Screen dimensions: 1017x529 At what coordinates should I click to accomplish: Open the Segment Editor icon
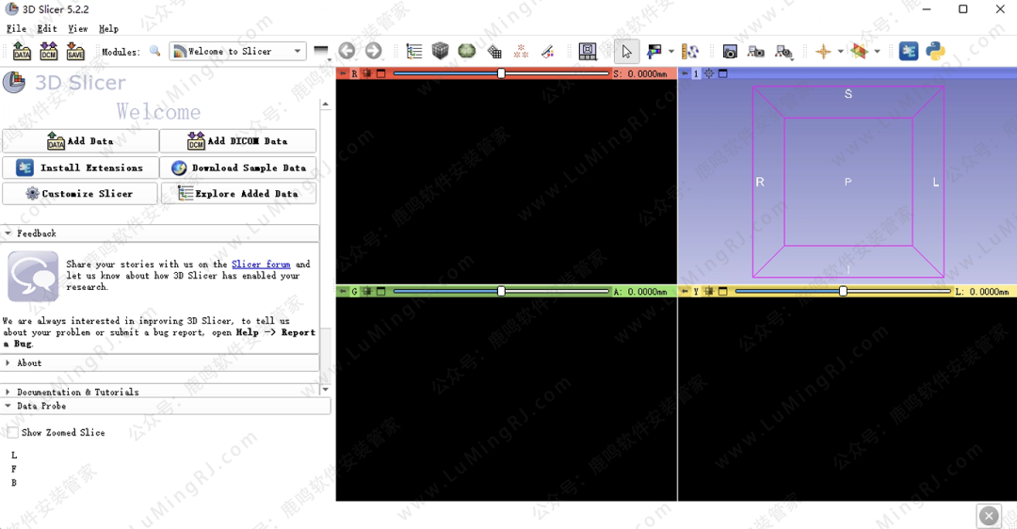click(x=547, y=51)
